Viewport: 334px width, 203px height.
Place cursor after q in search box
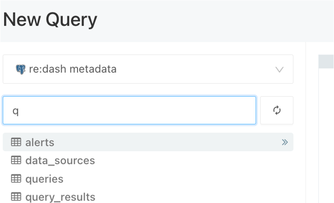point(19,111)
